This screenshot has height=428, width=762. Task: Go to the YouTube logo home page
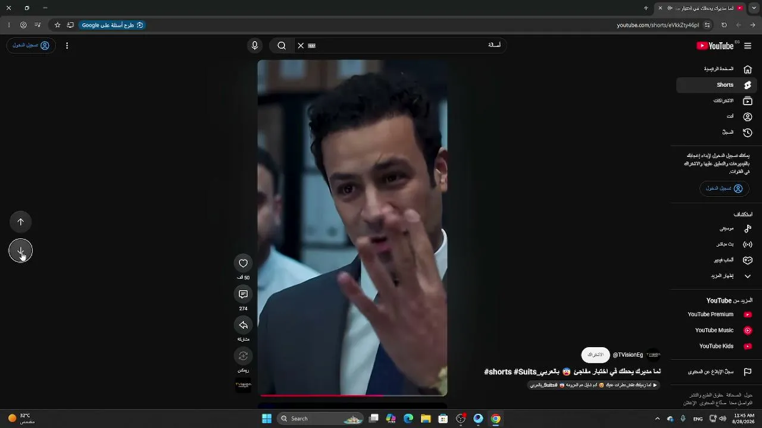pyautogui.click(x=715, y=46)
